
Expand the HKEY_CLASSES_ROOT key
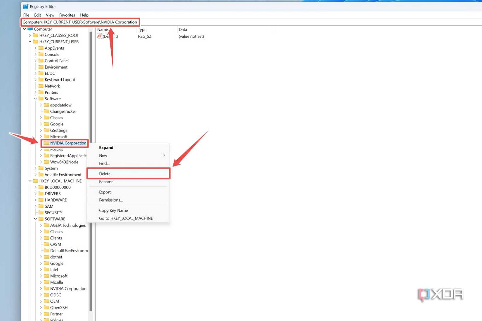coord(30,35)
